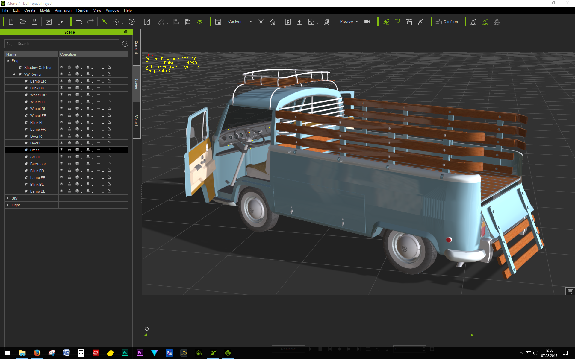575x359 pixels.
Task: Click the Save Project icon
Action: [x=34, y=22]
